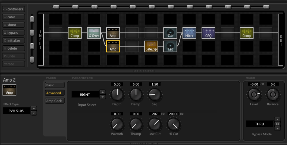Click the Balance value field 0.0
This screenshot has width=287, height=145.
[273, 84]
